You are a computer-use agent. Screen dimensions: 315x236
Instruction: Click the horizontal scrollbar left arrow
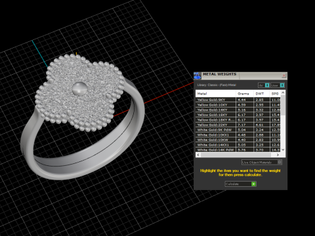pos(198,155)
